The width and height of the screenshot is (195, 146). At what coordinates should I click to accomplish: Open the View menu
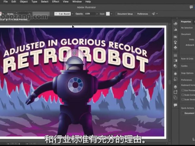(66, 2)
